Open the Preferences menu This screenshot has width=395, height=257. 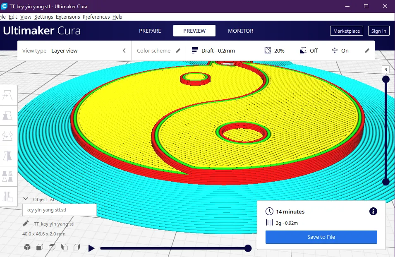click(96, 17)
